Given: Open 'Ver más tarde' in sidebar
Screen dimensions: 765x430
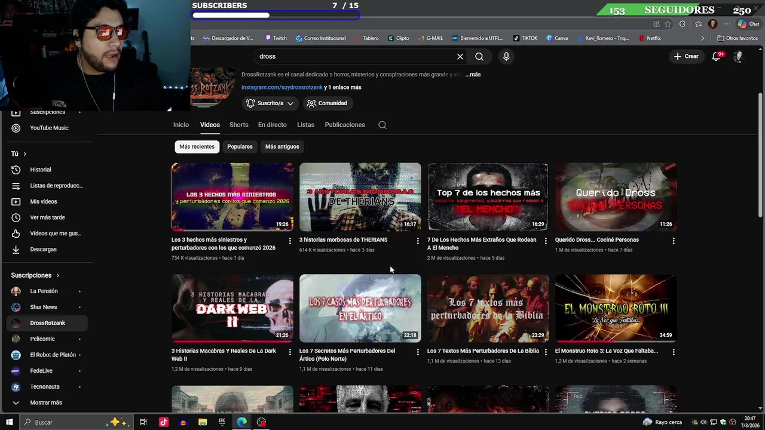Looking at the screenshot, I should pos(47,217).
